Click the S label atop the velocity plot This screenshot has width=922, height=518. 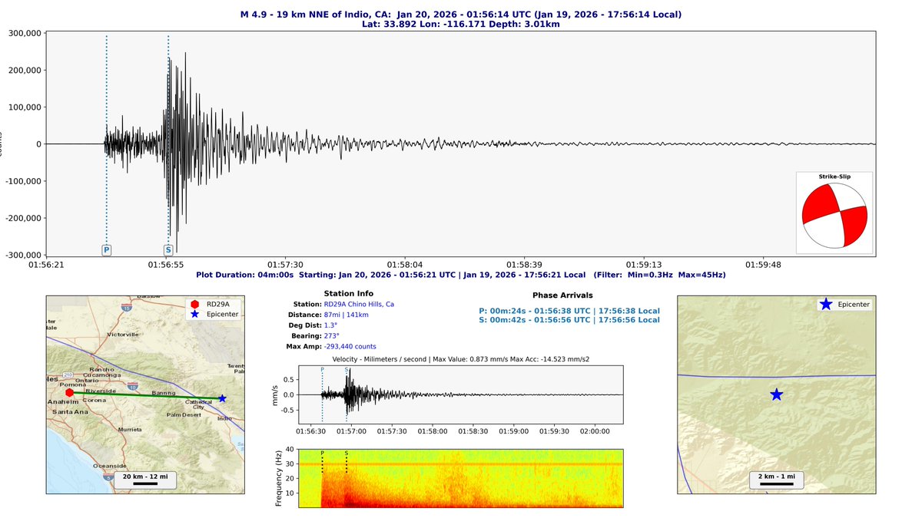pos(347,370)
